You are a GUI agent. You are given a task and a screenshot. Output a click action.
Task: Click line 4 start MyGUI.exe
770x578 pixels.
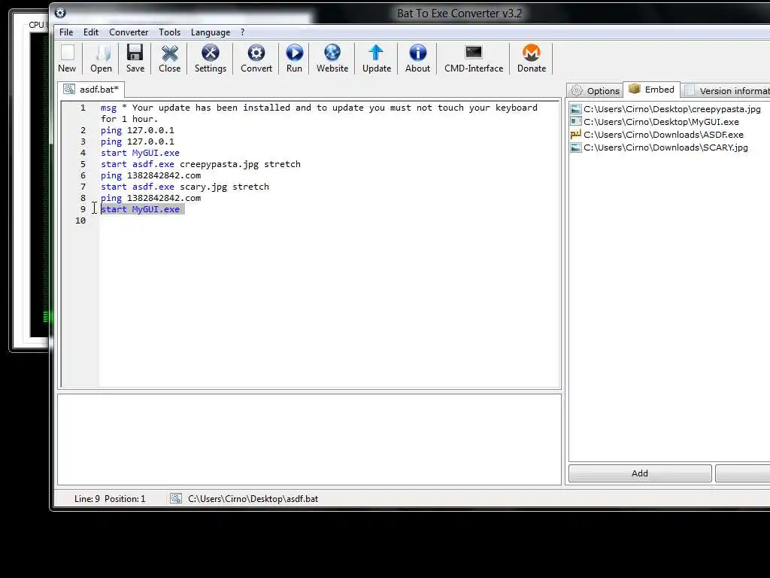[140, 153]
